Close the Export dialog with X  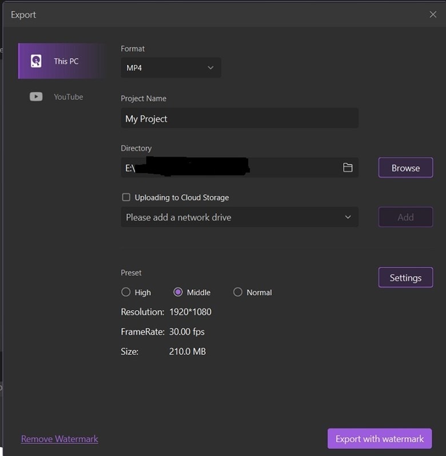click(433, 15)
